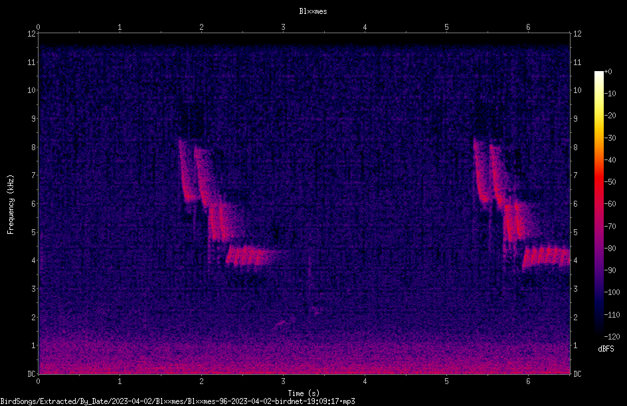The width and height of the screenshot is (627, 406).
Task: Click the 1 second mark on bottom axis
Action: coord(120,381)
